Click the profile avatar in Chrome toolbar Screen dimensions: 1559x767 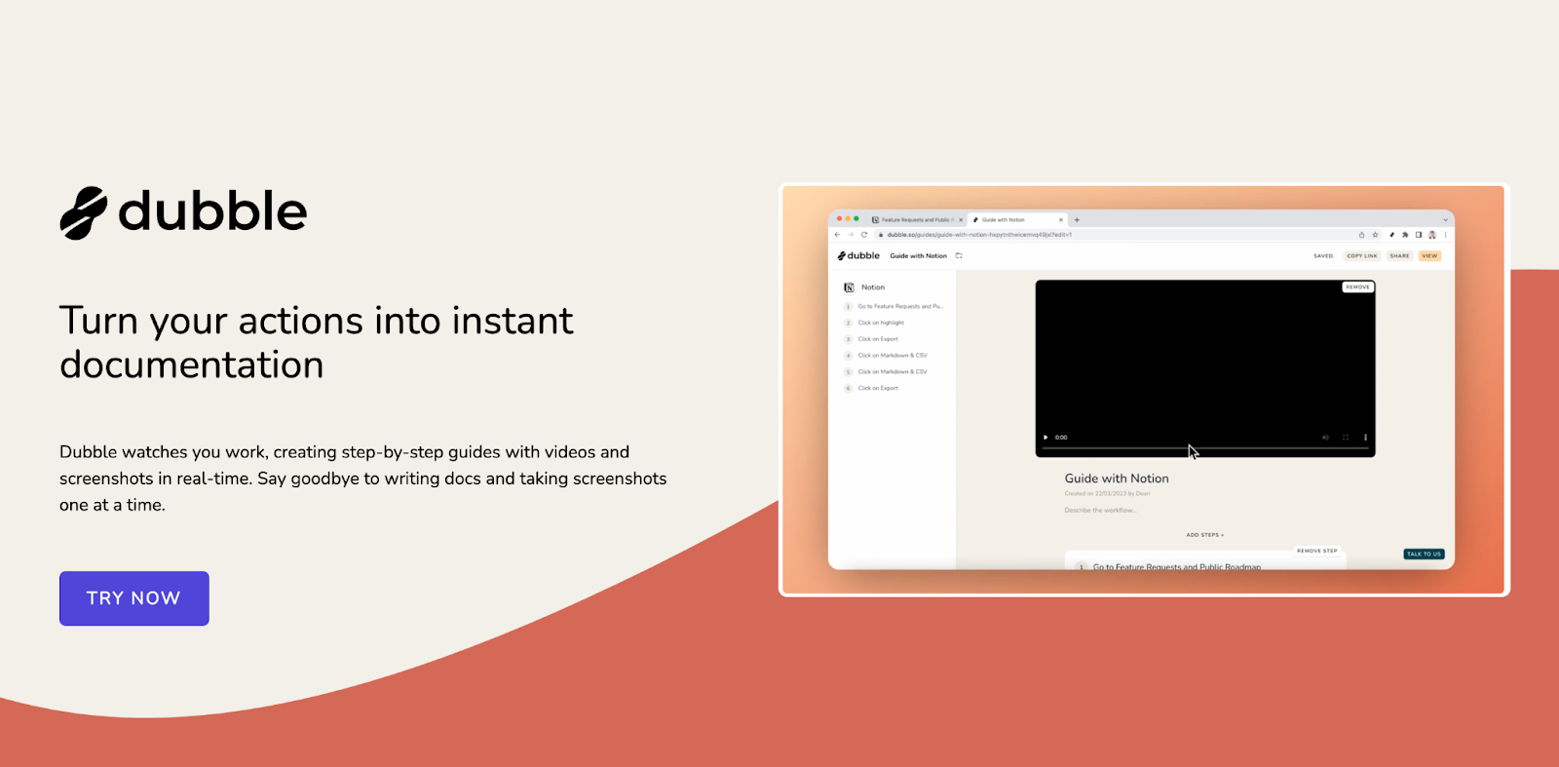point(1432,235)
